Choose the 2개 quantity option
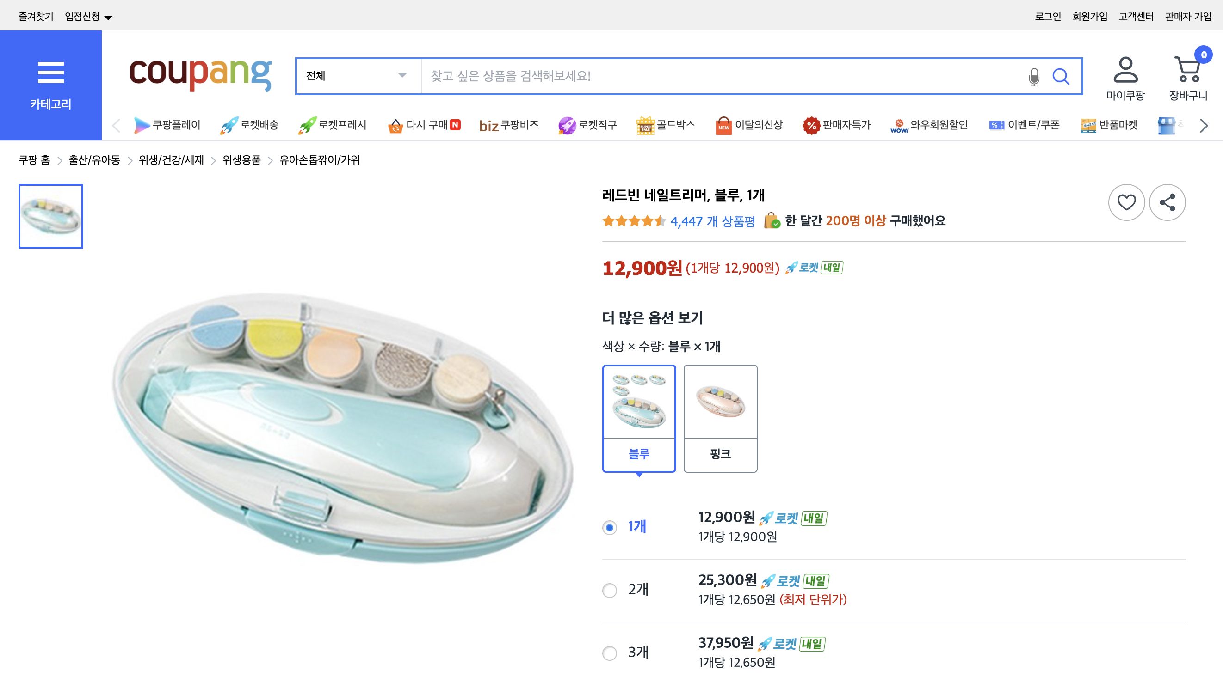The height and width of the screenshot is (683, 1223). (609, 590)
